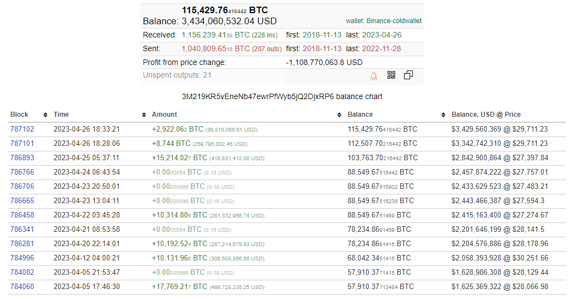The width and height of the screenshot is (573, 299).
Task: Show the address QR code icon
Action: click(391, 75)
